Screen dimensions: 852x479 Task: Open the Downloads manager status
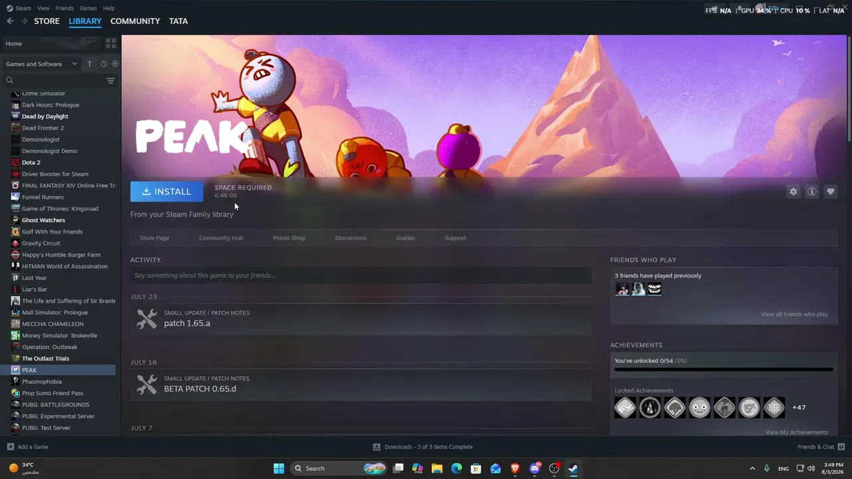tap(423, 447)
